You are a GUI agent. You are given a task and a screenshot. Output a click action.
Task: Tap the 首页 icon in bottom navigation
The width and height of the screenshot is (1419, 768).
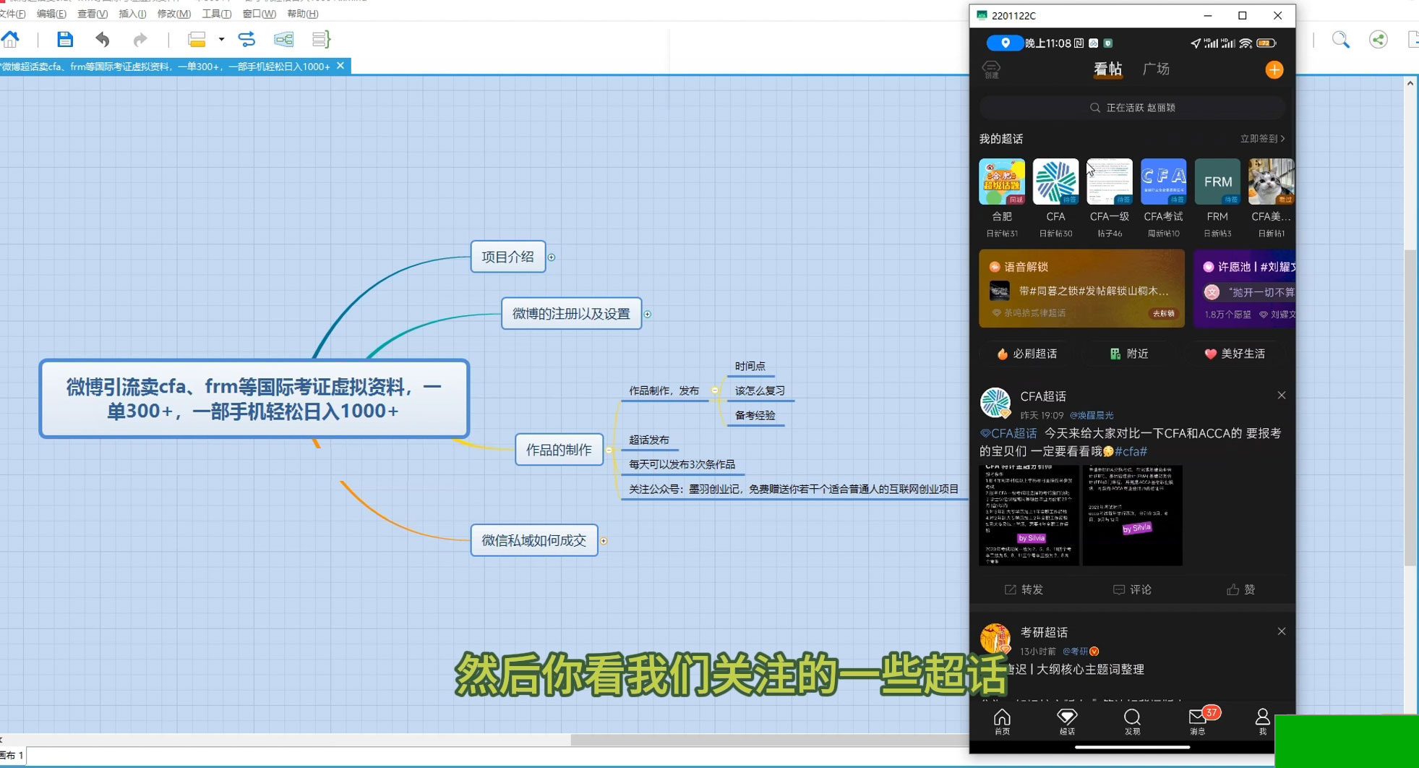click(1002, 722)
